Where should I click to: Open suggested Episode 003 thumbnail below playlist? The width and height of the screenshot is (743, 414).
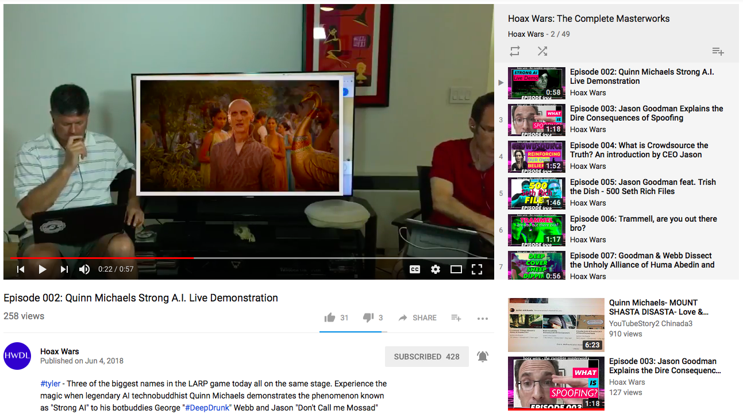click(556, 383)
